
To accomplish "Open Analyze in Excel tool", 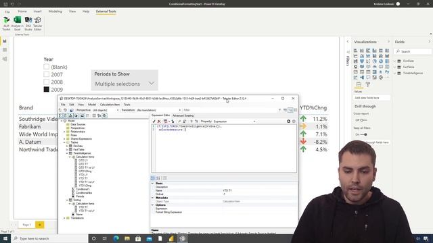I will pos(17,24).
